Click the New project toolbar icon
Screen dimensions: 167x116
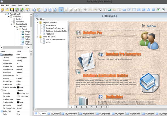click(2, 10)
